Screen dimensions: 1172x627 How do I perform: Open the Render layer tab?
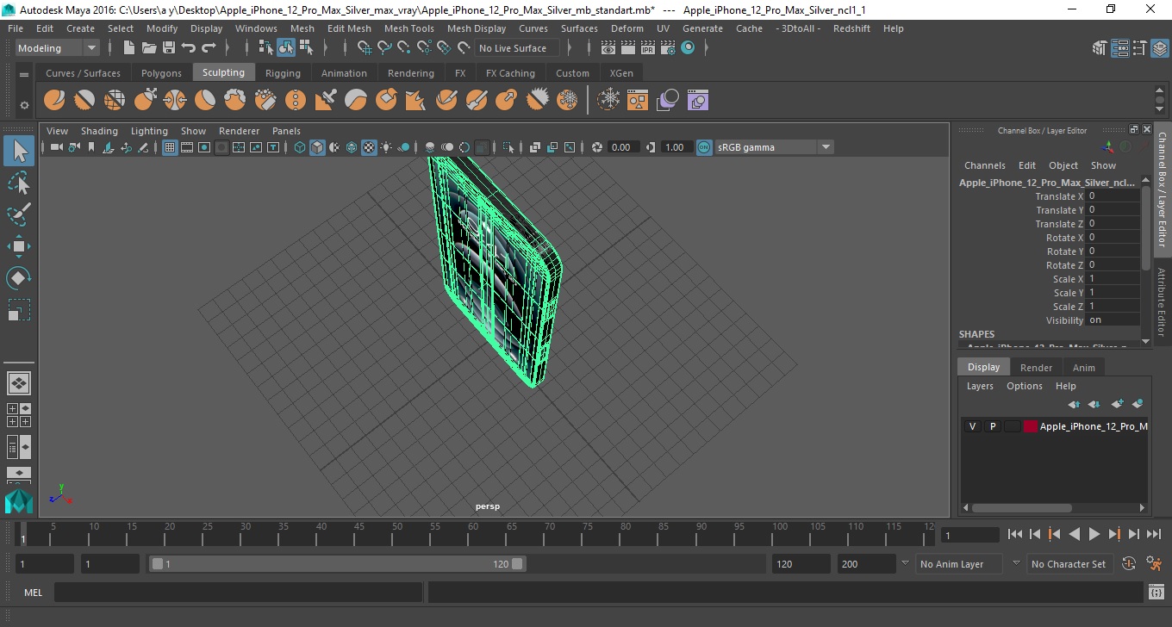[x=1036, y=368]
